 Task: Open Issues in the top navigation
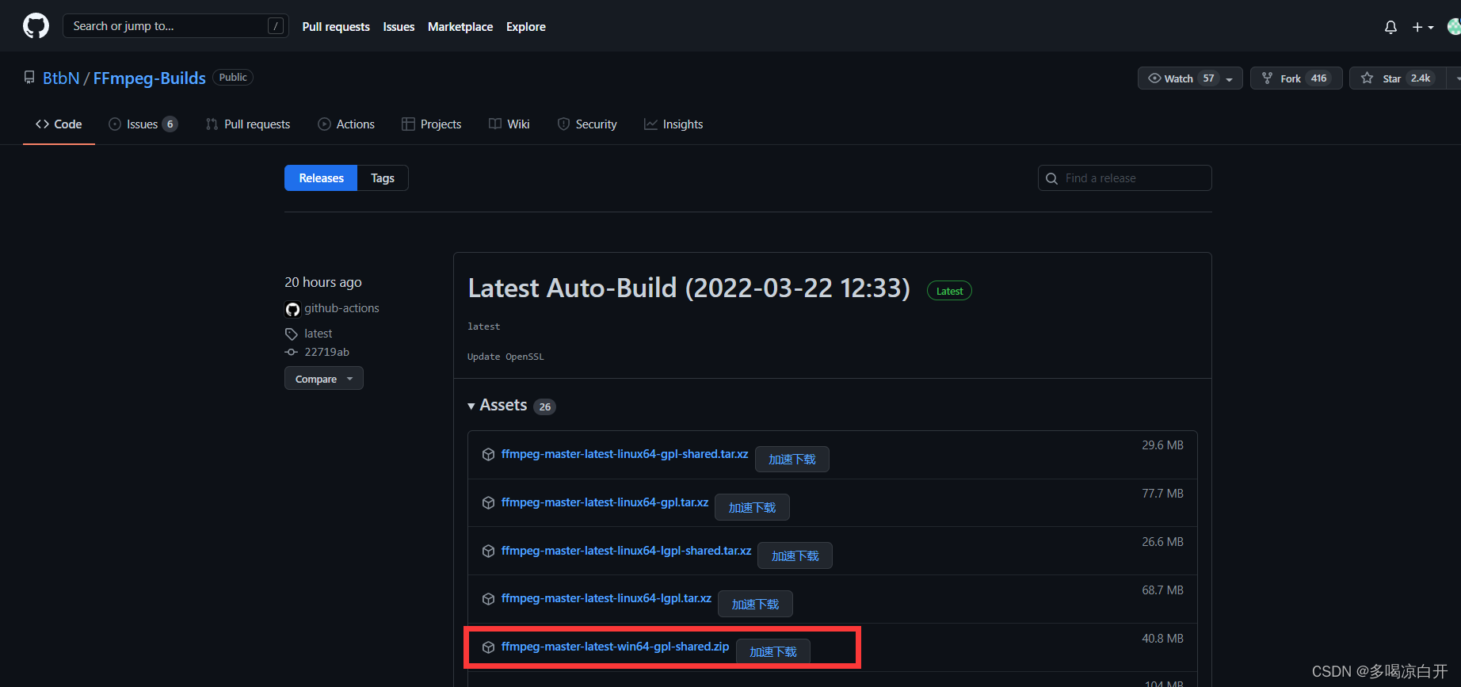pos(399,27)
